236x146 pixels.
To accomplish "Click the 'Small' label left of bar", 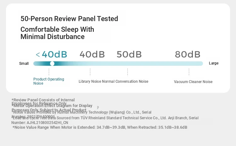I will point(24,64).
